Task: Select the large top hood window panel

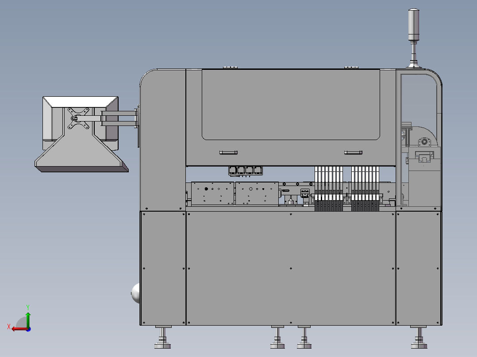Action: tap(291, 105)
